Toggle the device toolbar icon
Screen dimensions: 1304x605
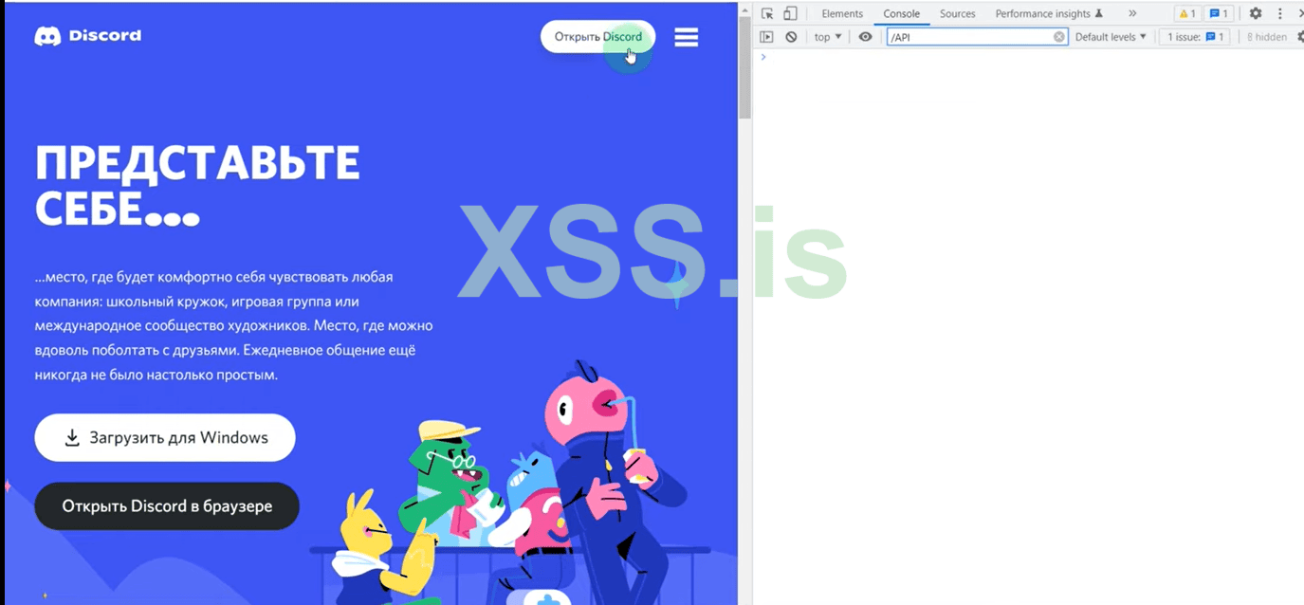[790, 13]
